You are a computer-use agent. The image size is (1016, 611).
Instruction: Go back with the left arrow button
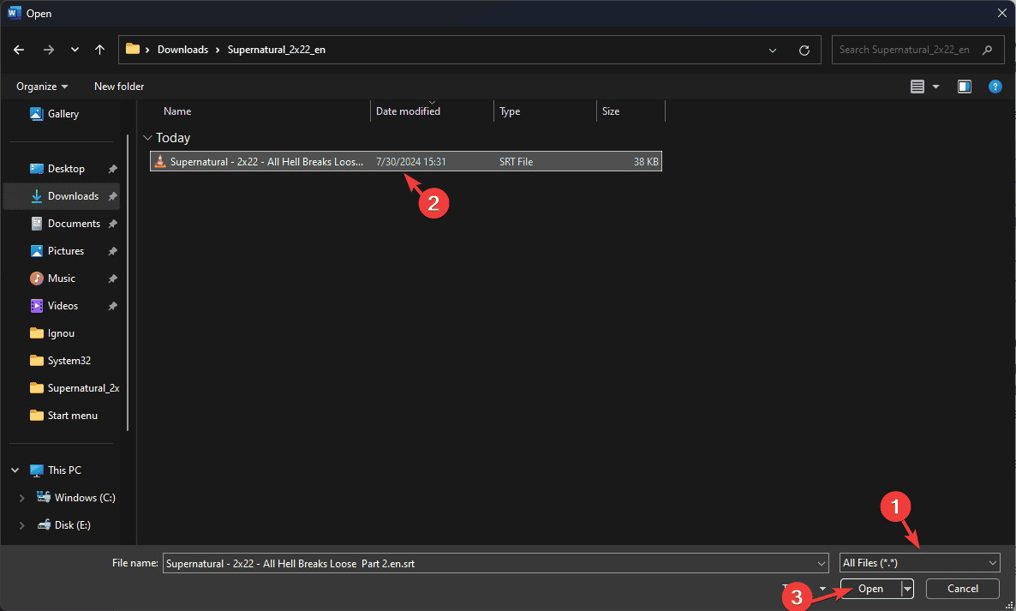pyautogui.click(x=19, y=50)
